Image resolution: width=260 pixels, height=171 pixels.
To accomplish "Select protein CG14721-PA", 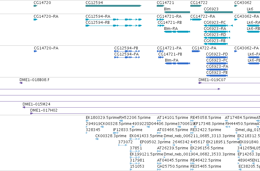I will click(x=160, y=51).
